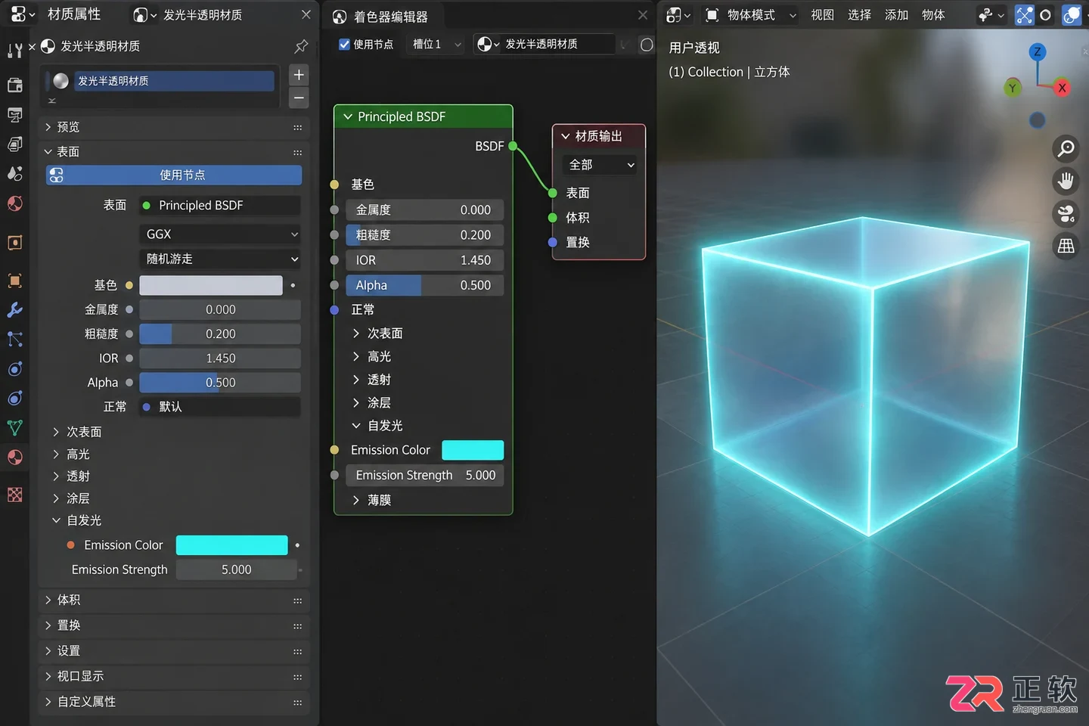Open the View Layer properties tab
The height and width of the screenshot is (726, 1089).
click(14, 144)
